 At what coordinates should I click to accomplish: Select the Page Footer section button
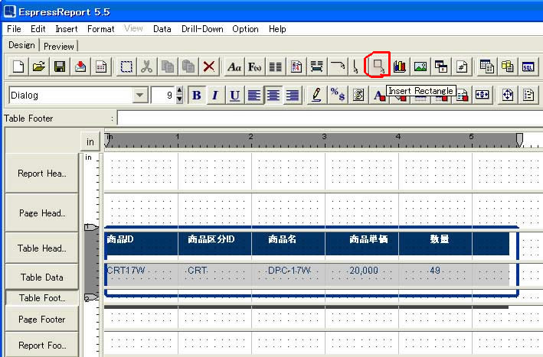[x=41, y=320]
